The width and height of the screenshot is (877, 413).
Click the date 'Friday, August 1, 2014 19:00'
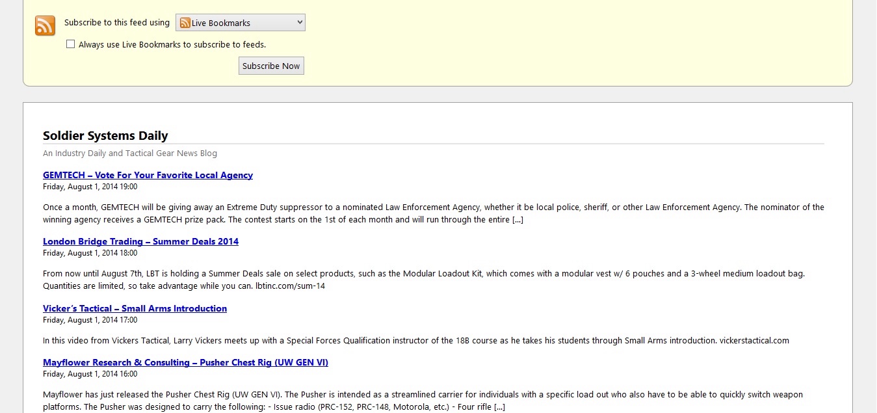click(x=90, y=187)
